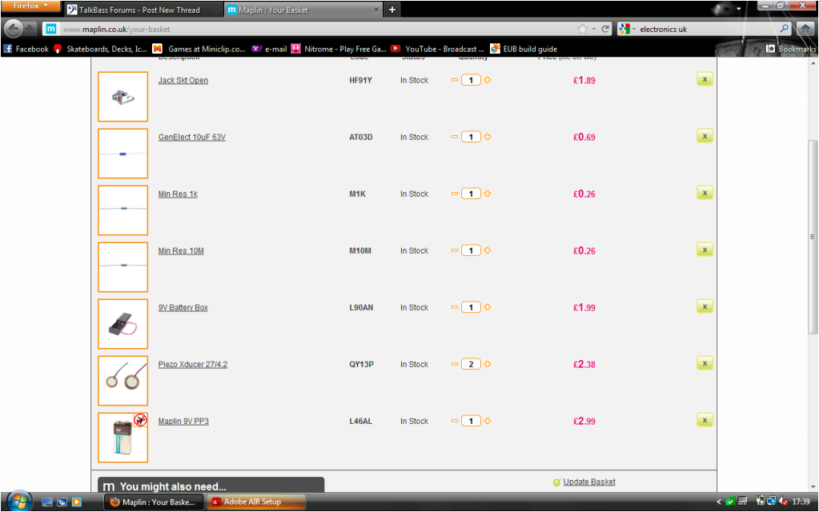819x512 pixels.
Task: View Piezo Xducer thumbnail image
Action: point(122,381)
